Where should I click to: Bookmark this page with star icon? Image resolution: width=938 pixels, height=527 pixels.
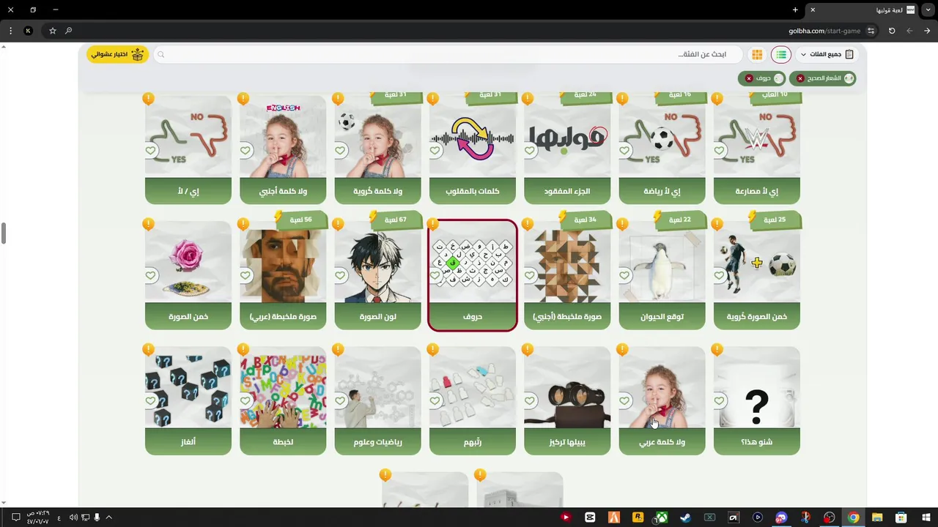point(53,31)
